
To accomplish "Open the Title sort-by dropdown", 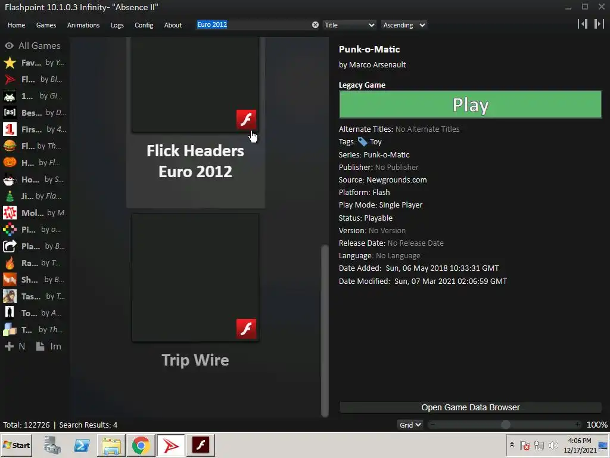I will (349, 25).
